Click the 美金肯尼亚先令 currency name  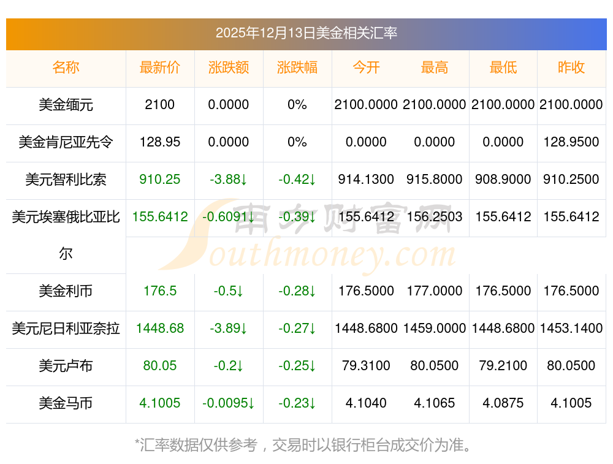66,142
